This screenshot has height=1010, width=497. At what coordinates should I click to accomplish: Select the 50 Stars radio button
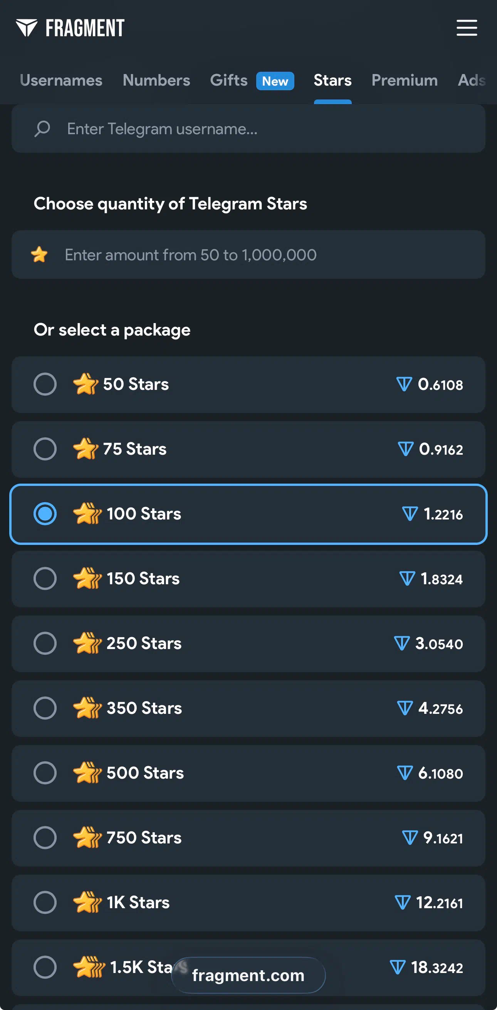coord(45,384)
